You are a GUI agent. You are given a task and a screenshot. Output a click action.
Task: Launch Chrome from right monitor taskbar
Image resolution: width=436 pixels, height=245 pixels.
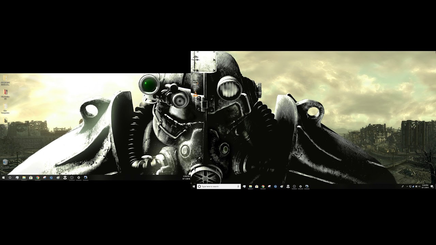click(263, 186)
